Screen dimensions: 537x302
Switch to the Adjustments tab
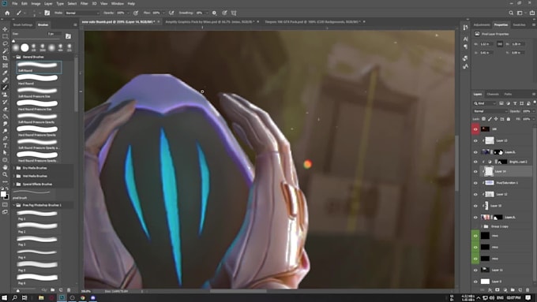tap(482, 24)
